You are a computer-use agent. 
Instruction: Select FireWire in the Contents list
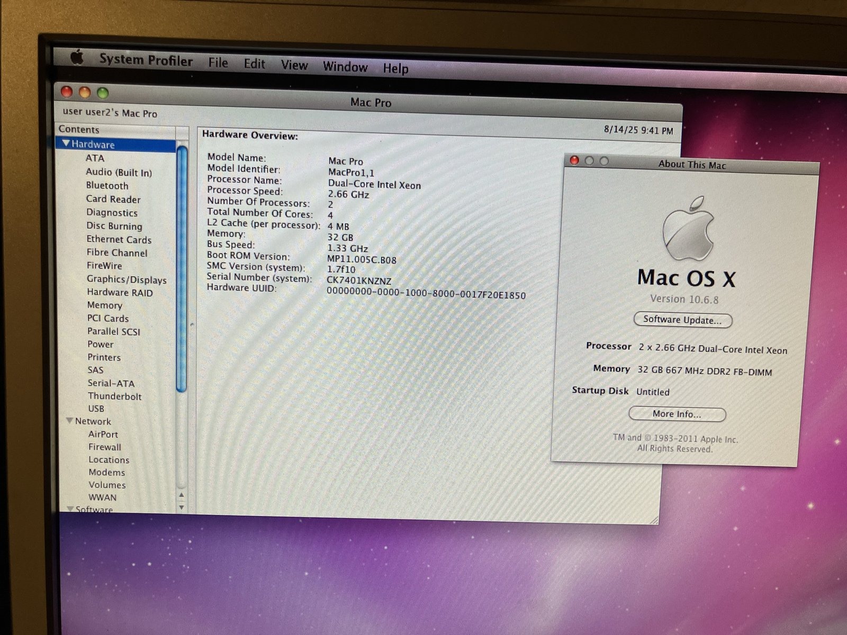(x=104, y=266)
